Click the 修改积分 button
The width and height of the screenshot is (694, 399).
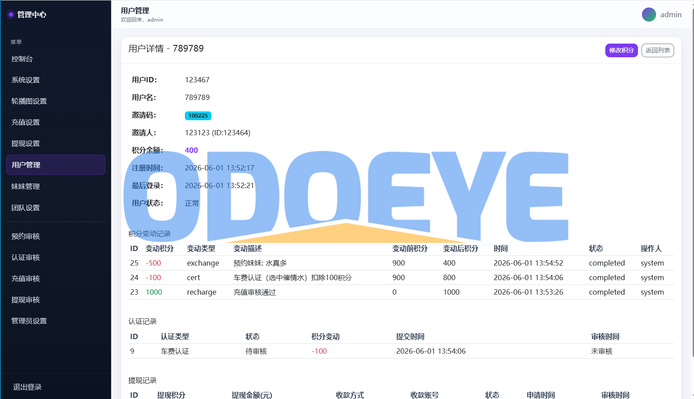[621, 50]
